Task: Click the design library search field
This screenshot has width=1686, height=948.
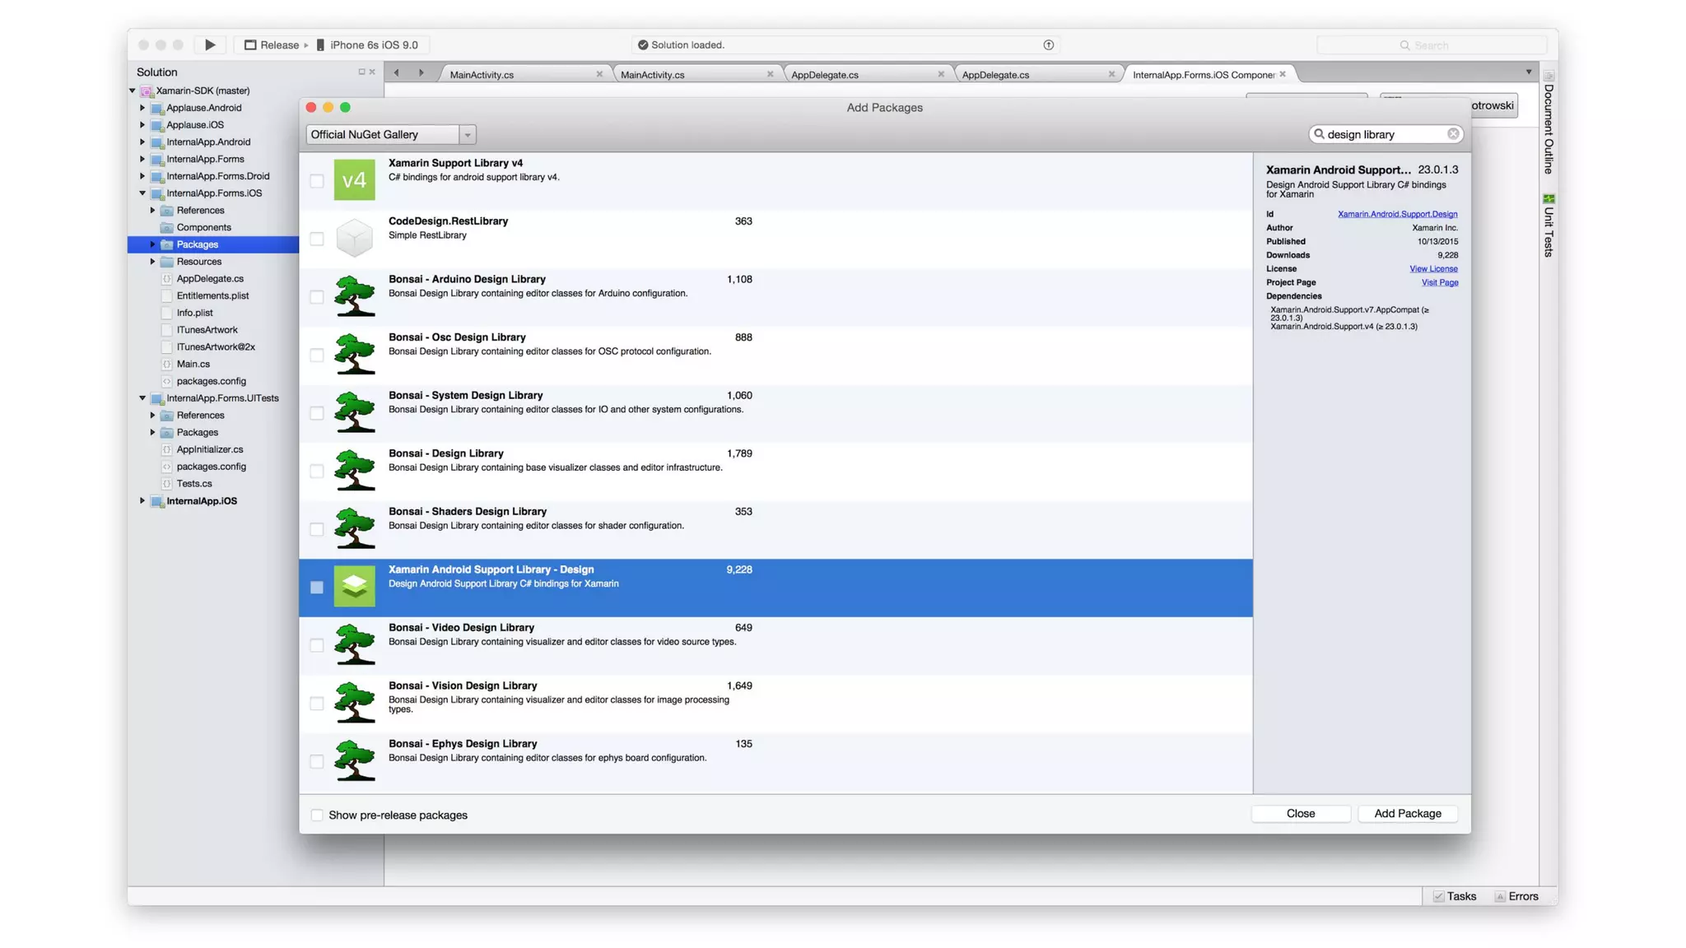Action: [x=1385, y=134]
